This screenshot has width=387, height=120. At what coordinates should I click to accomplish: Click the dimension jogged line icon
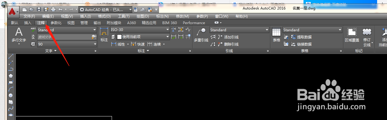point(188,29)
